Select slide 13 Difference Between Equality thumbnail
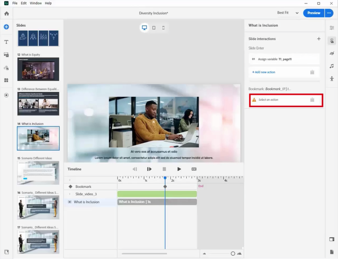Screen dimensions: 338x259 click(38, 104)
